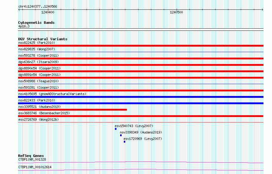
Task: Click the nsv593278 (Cooper2011) label
Action: [x=39, y=55]
